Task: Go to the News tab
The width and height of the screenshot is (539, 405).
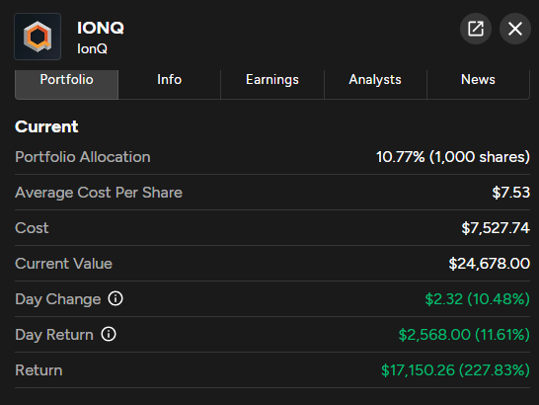Action: pos(478,84)
